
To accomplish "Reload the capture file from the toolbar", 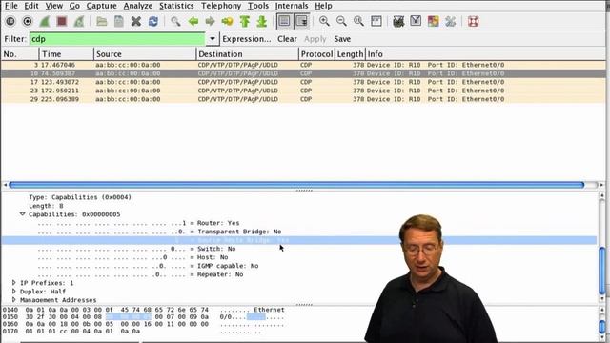I will (153, 21).
